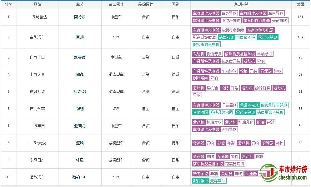Open the 朗逸 car series link
311x187 pixels.
[80, 74]
